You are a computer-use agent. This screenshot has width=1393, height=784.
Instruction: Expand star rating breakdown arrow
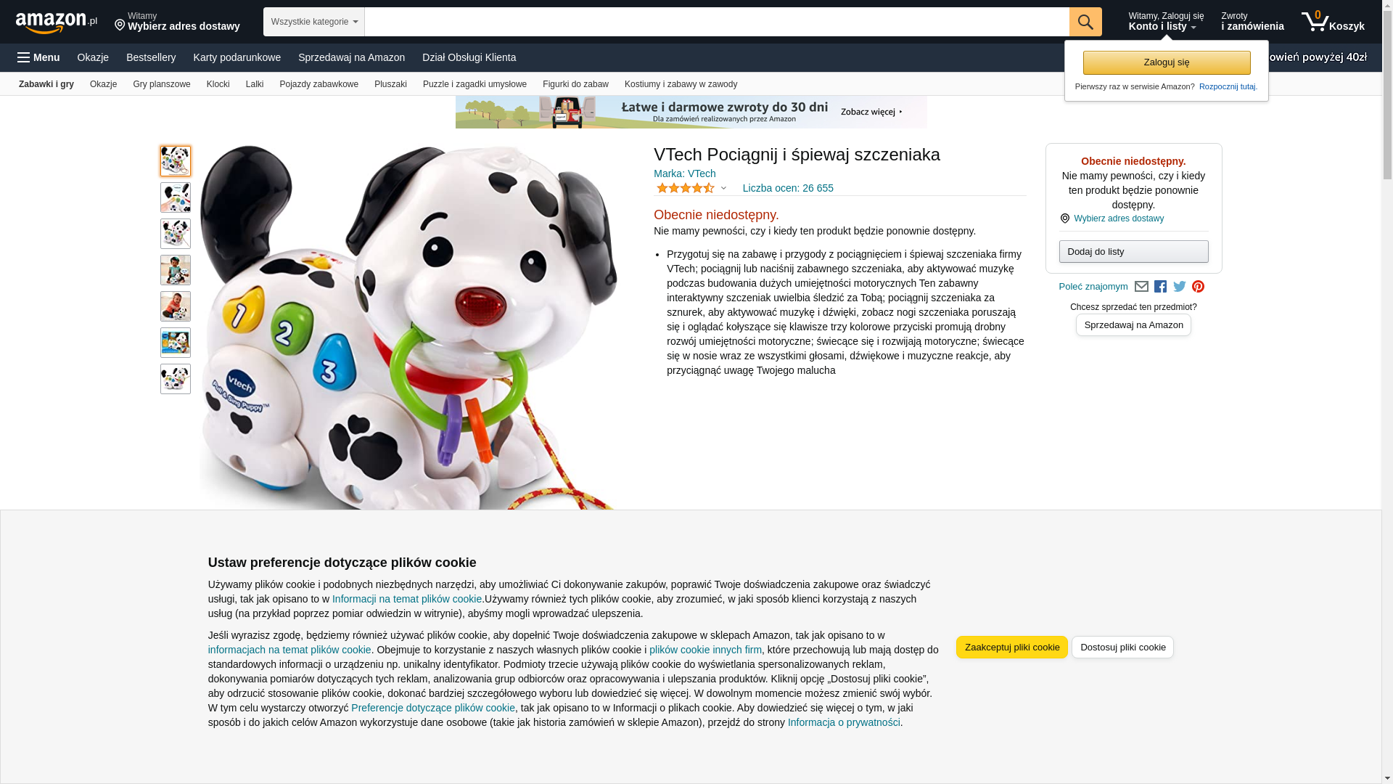click(723, 189)
